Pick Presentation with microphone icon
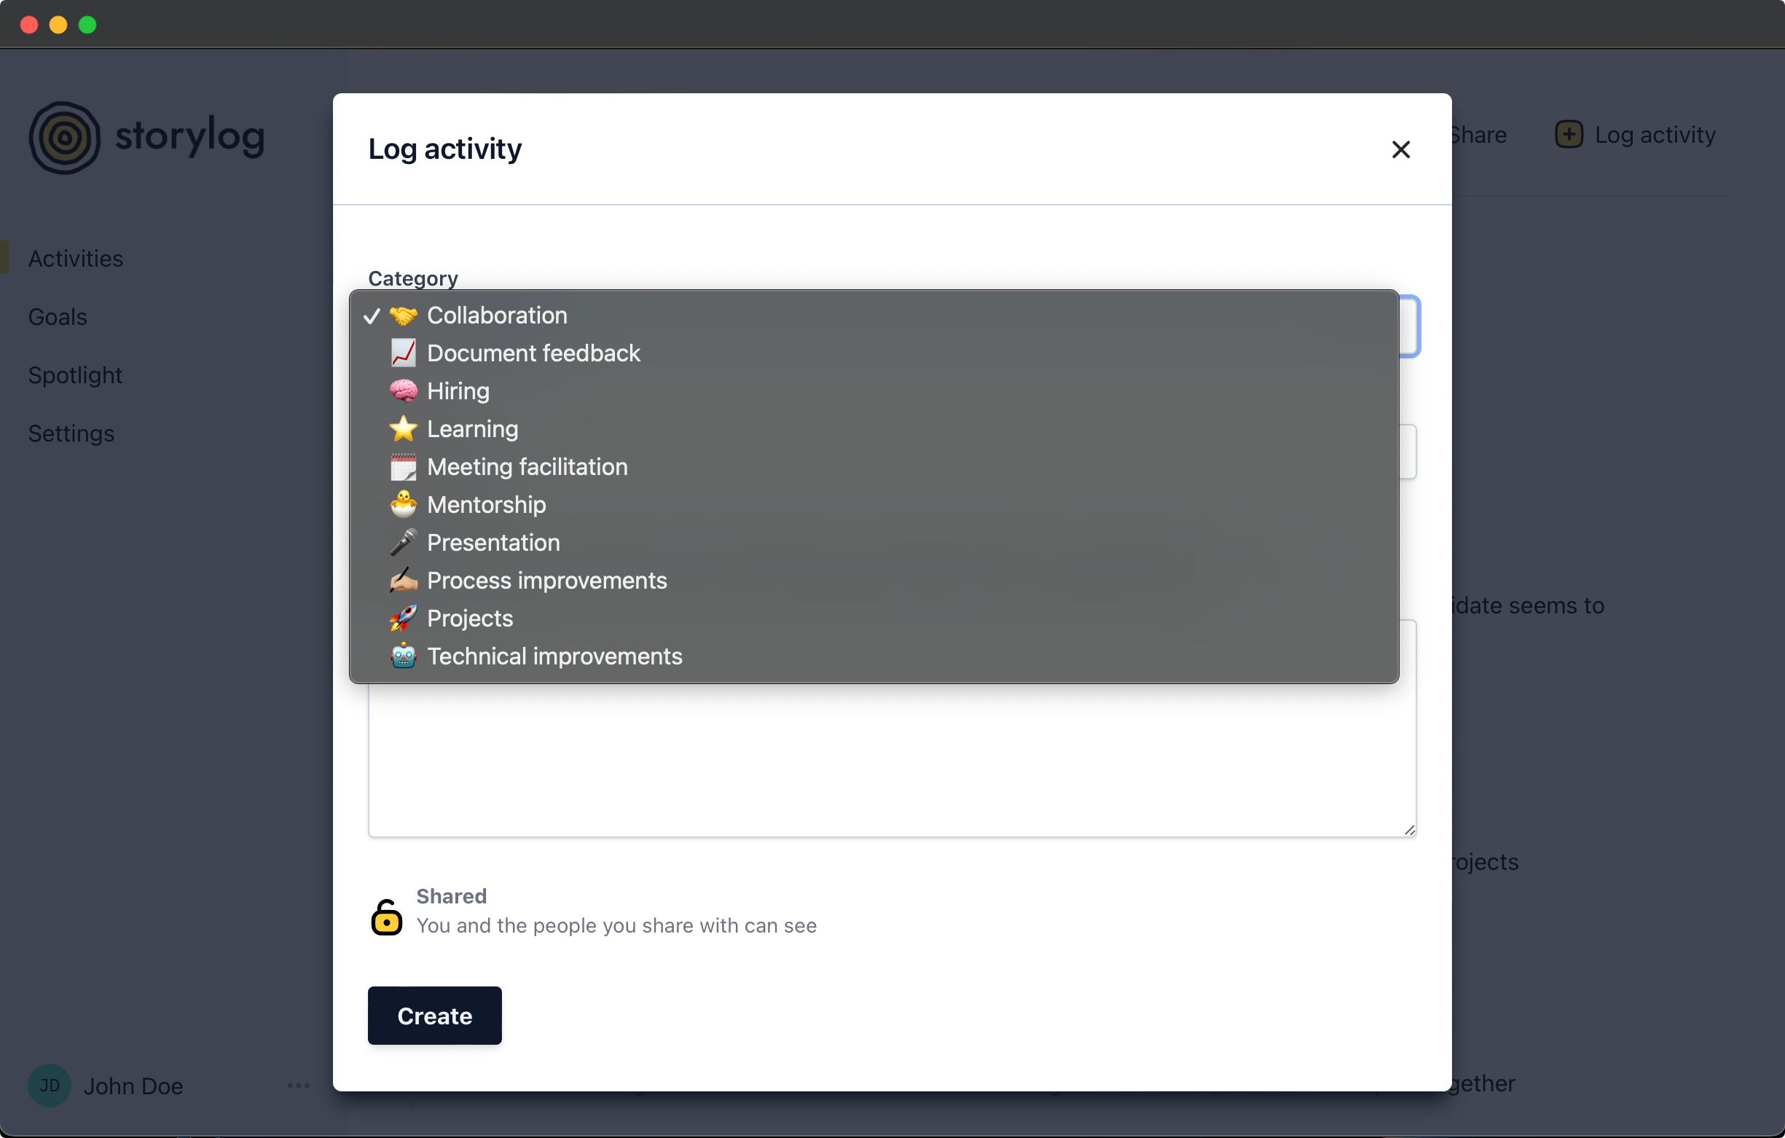Image resolution: width=1785 pixels, height=1138 pixels. coord(493,543)
